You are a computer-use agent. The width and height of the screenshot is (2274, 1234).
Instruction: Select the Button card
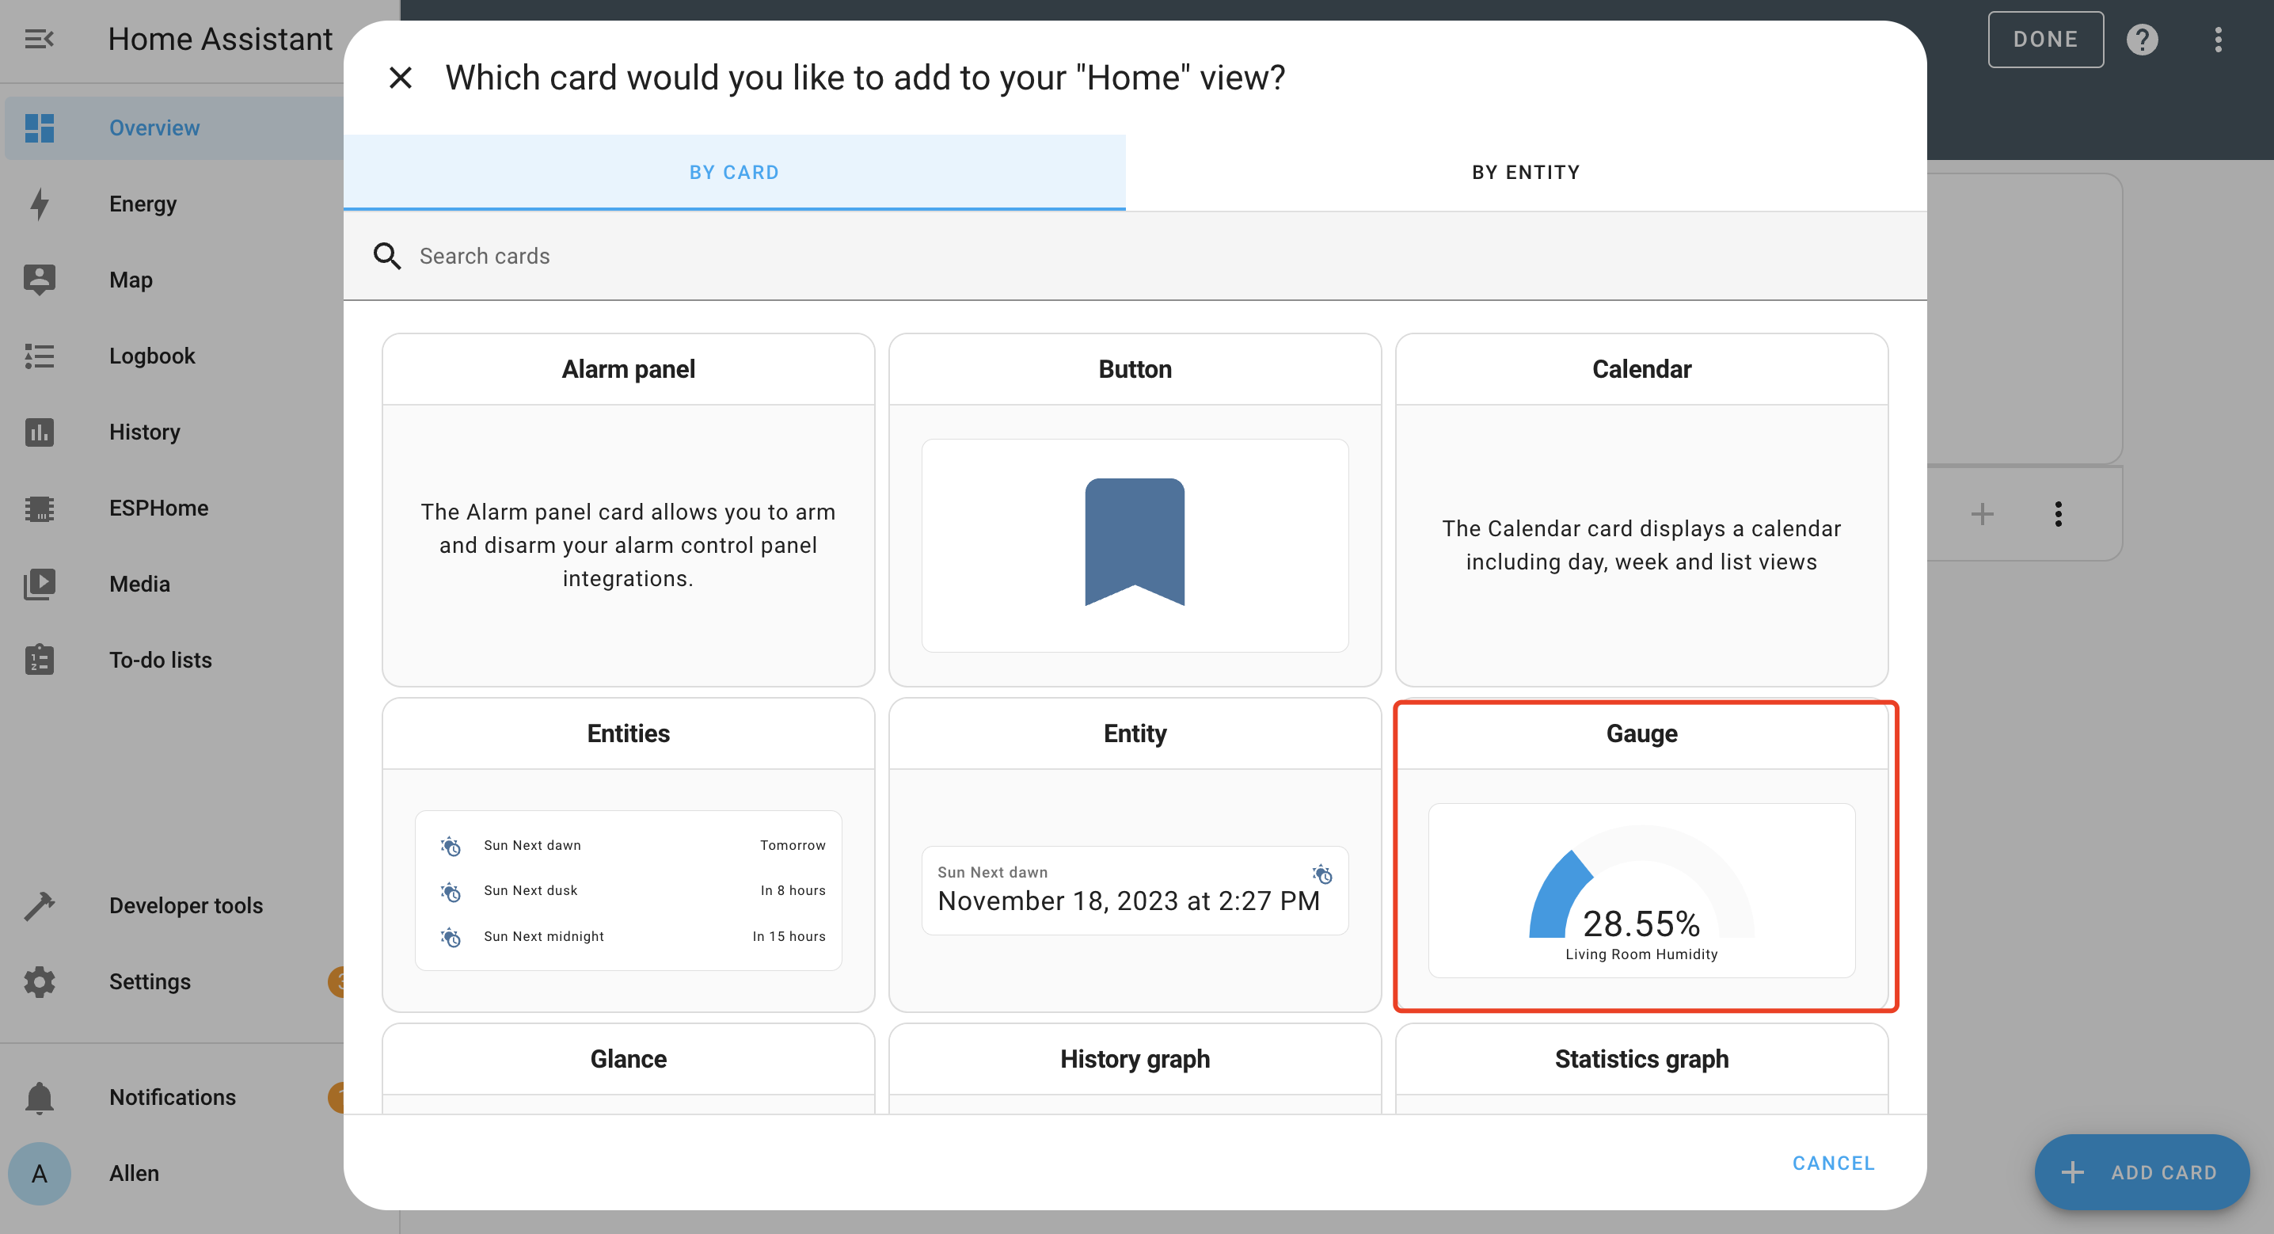(x=1135, y=509)
